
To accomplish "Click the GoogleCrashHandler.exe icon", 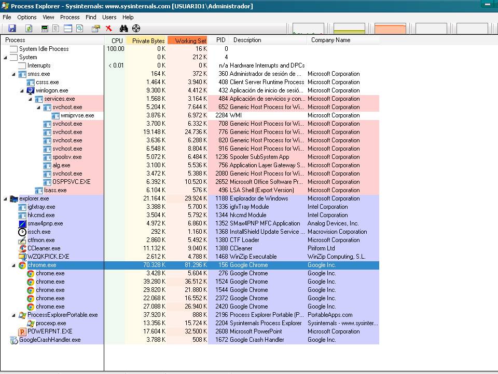I will coord(14,340).
